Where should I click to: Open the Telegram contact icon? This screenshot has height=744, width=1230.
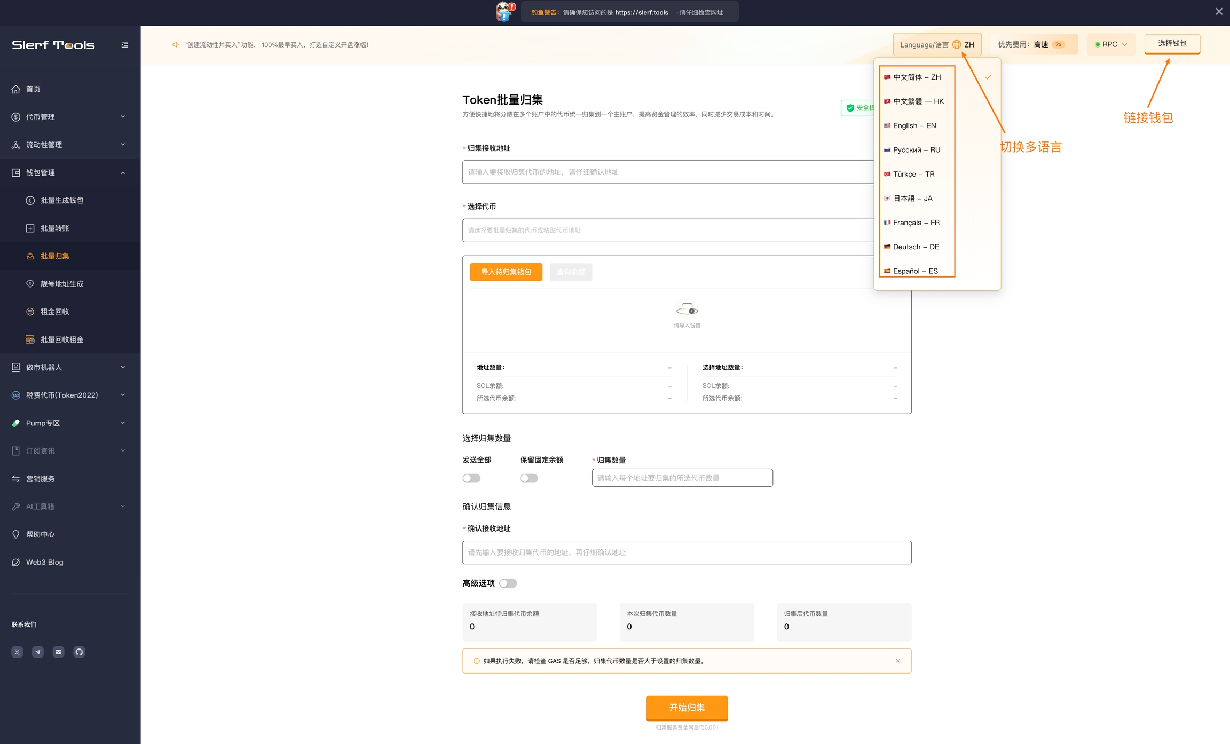(38, 652)
